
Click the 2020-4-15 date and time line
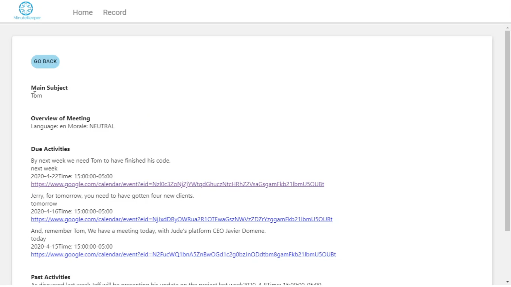[72, 247]
